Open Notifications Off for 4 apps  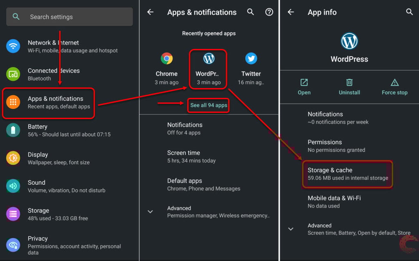209,128
